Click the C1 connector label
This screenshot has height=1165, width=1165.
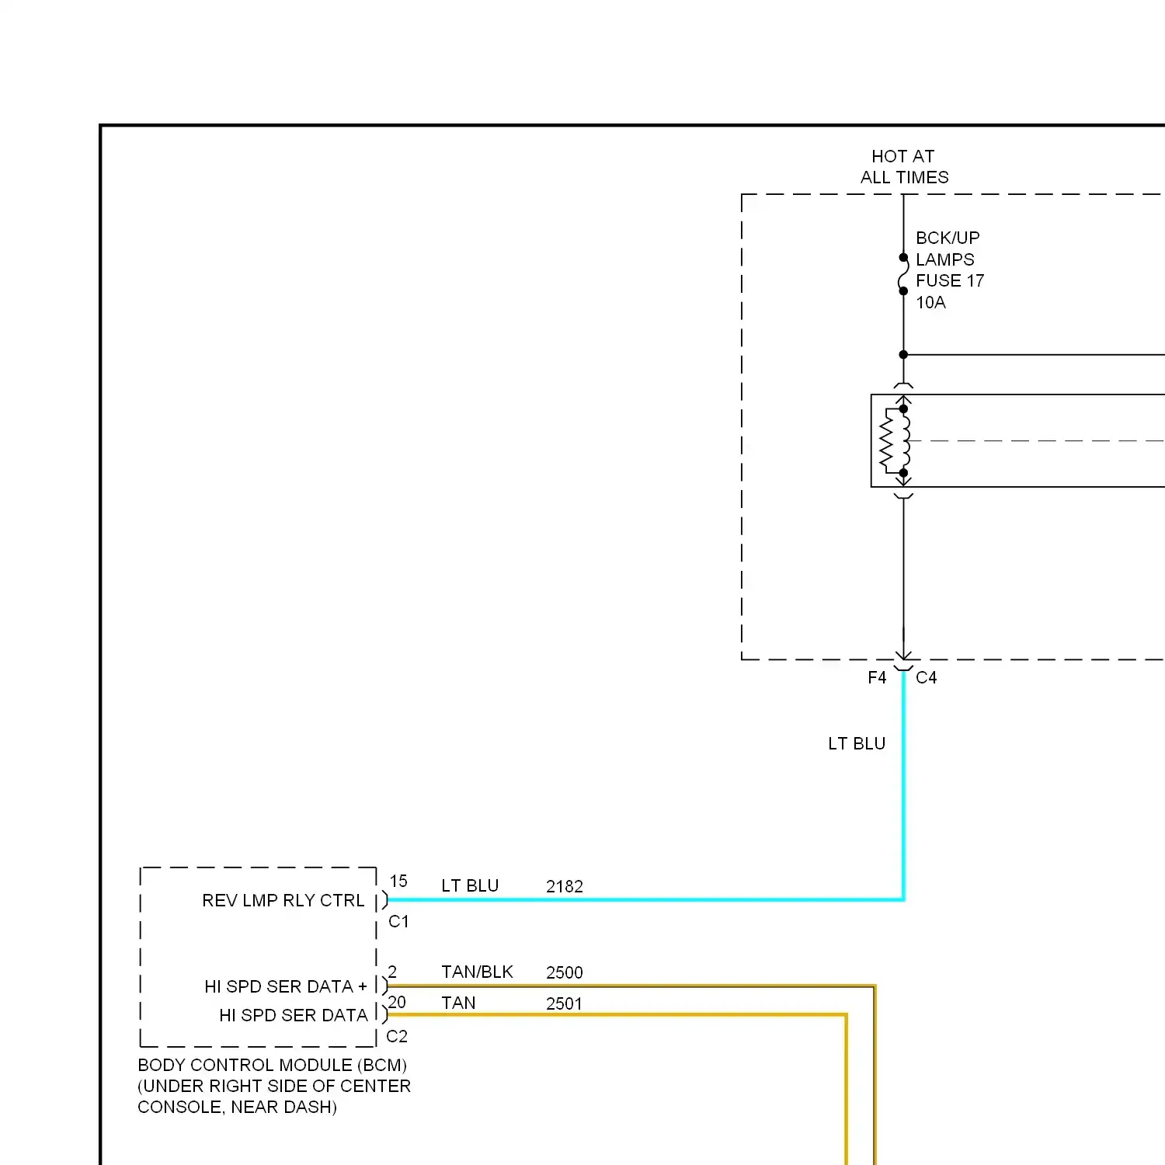point(398,922)
